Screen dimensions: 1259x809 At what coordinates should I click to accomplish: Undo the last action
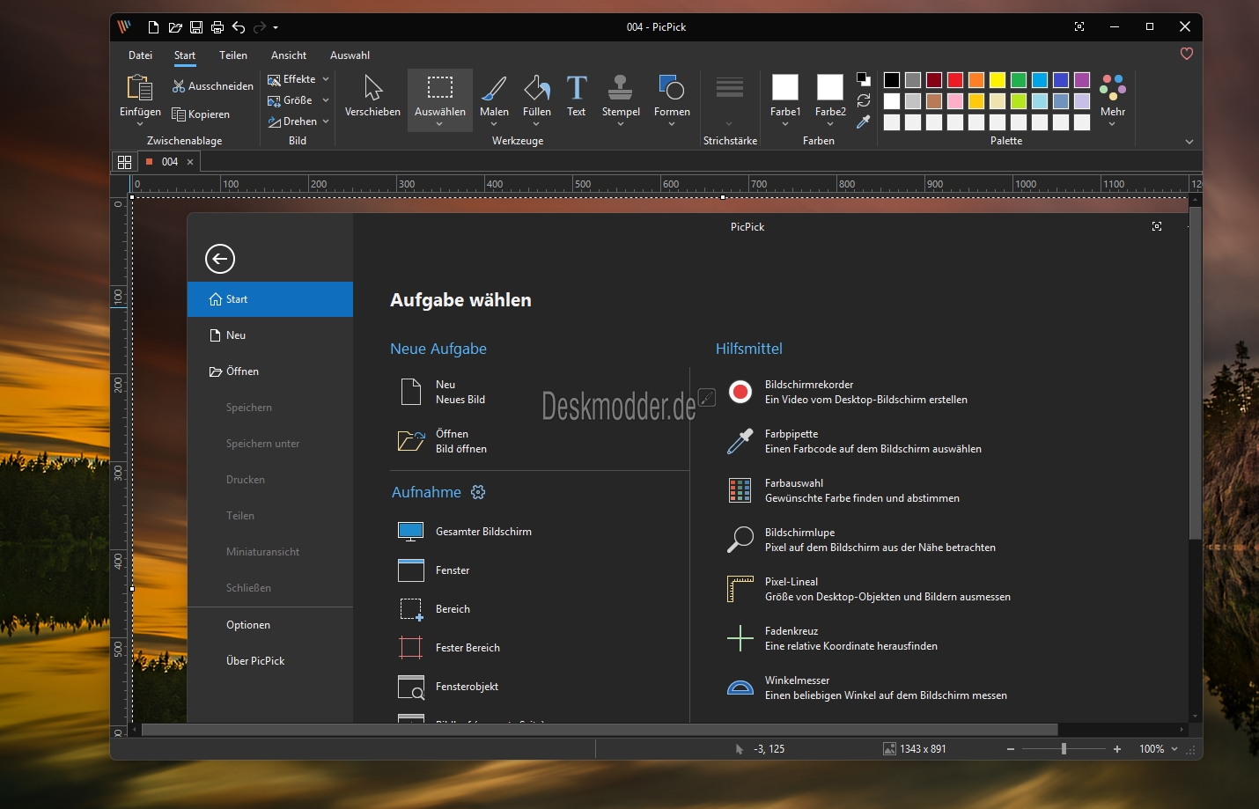(239, 27)
